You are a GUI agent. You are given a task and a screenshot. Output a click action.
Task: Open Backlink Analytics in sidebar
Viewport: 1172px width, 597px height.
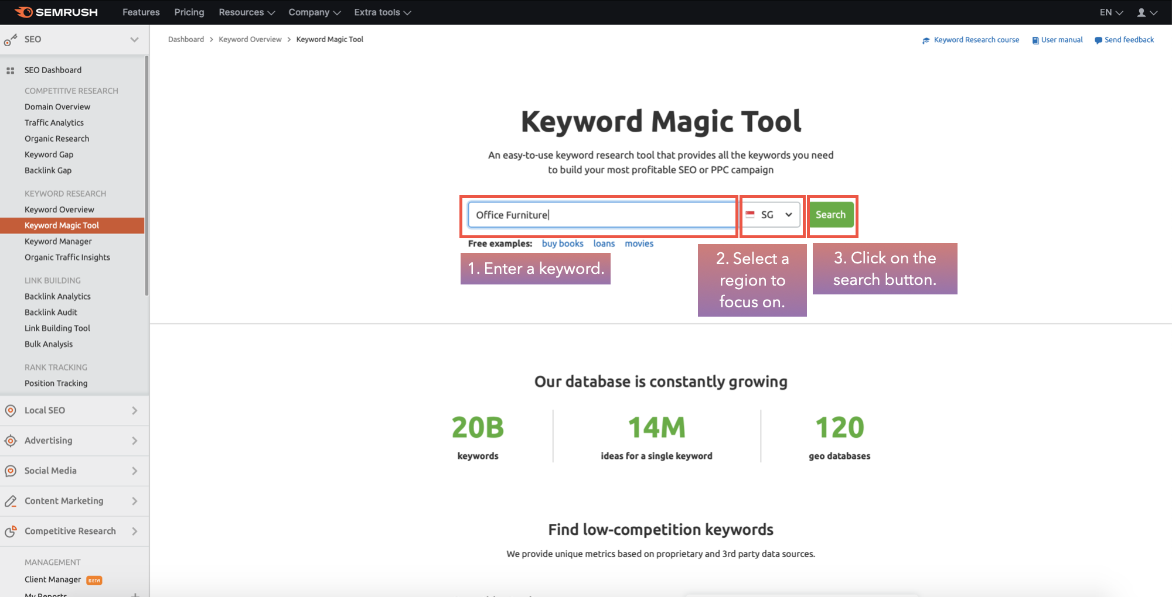[57, 297]
